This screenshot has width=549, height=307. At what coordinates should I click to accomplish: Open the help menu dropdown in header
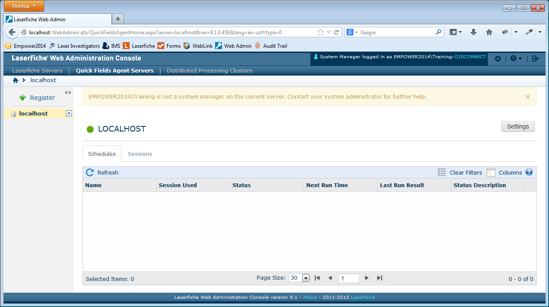pyautogui.click(x=516, y=58)
